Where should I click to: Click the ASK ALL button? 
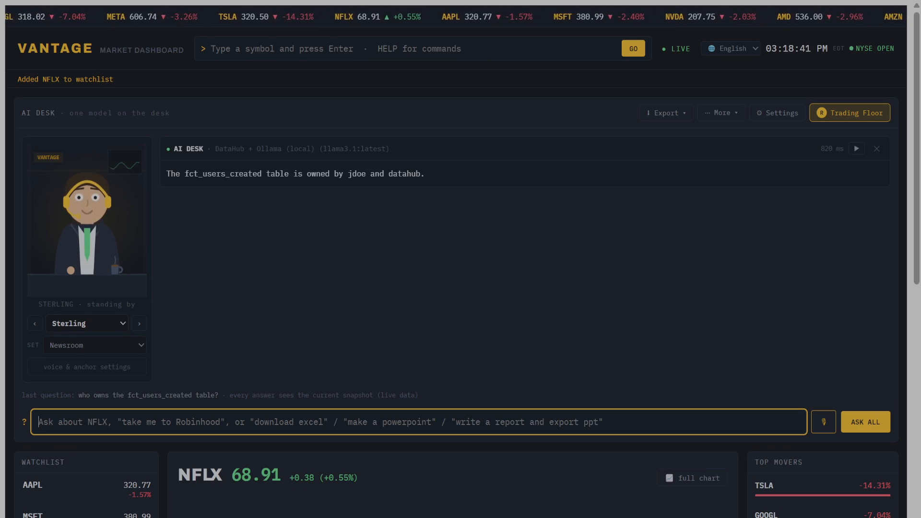pyautogui.click(x=865, y=422)
